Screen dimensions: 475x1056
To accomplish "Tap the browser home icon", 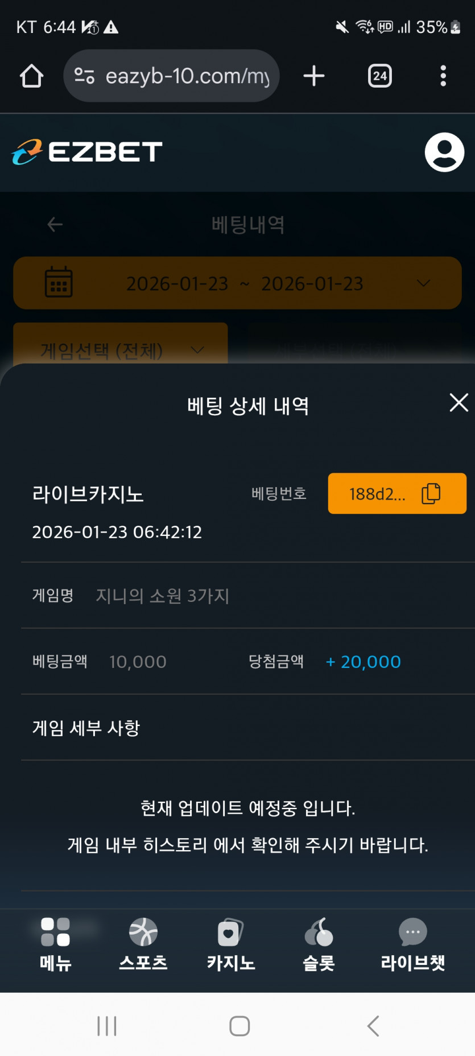I will tap(31, 76).
